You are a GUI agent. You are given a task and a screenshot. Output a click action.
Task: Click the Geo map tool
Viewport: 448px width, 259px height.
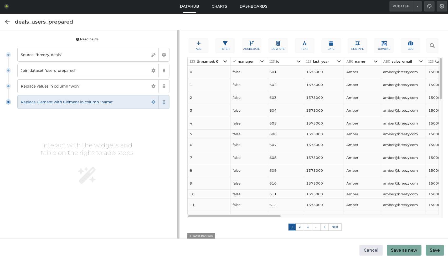click(410, 45)
